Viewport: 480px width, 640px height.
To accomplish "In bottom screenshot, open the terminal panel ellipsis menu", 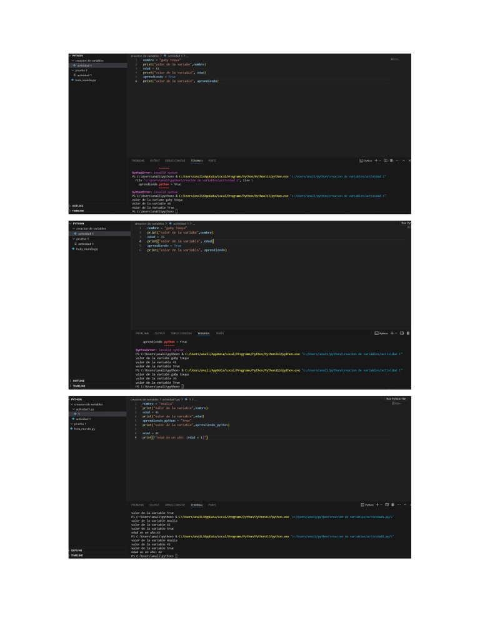I will (x=399, y=505).
